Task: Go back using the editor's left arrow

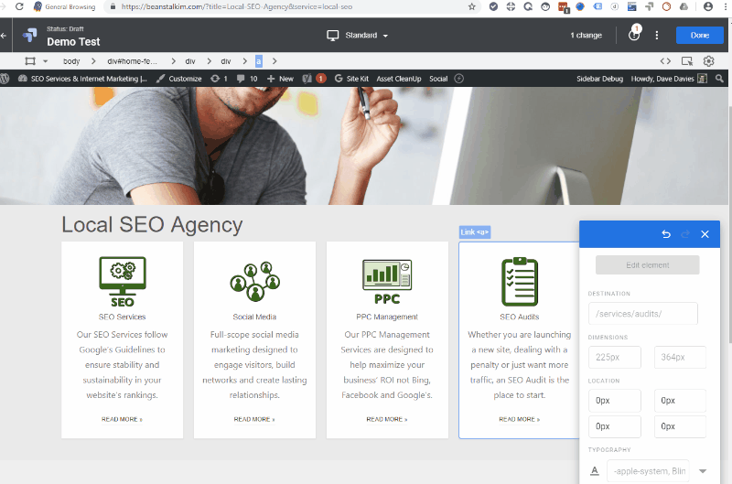Action: tap(4, 36)
